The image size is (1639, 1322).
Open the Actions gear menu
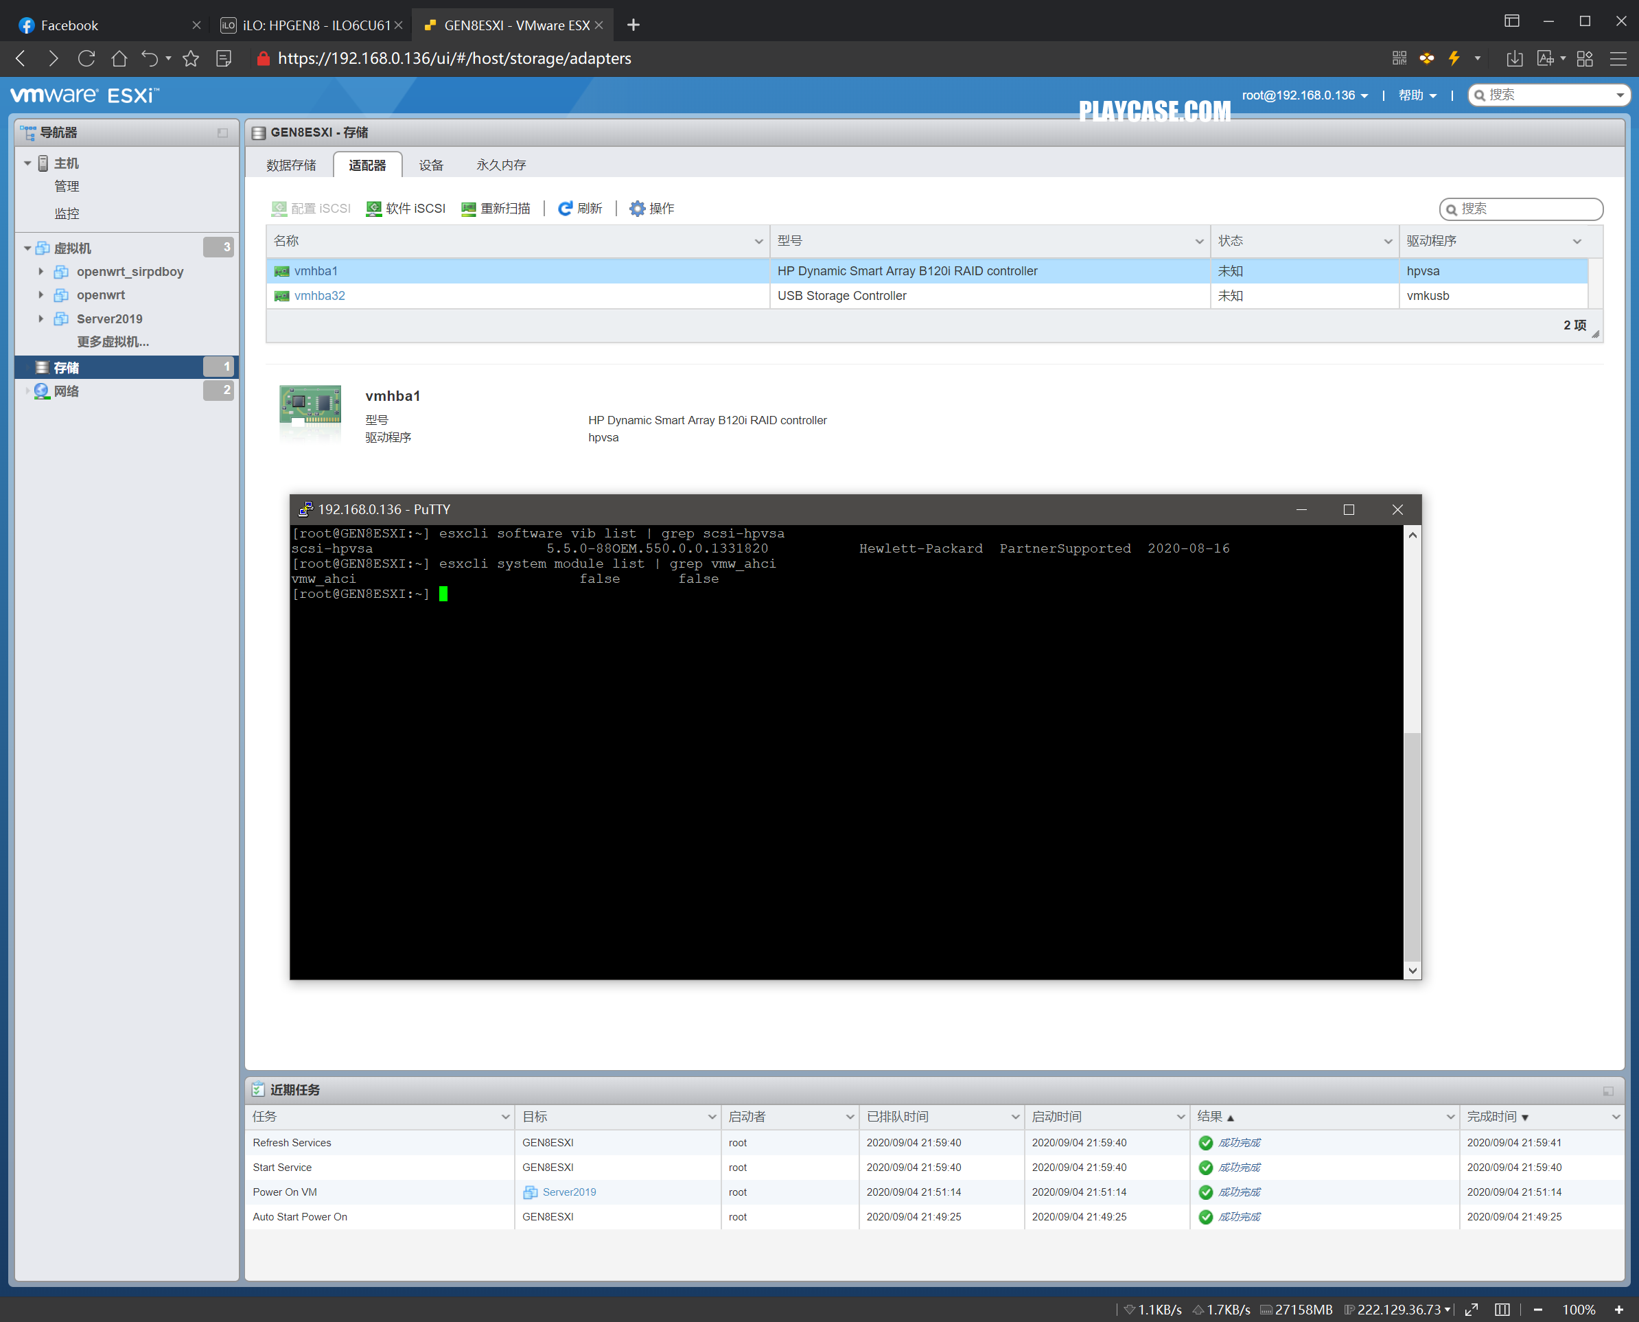(x=651, y=209)
